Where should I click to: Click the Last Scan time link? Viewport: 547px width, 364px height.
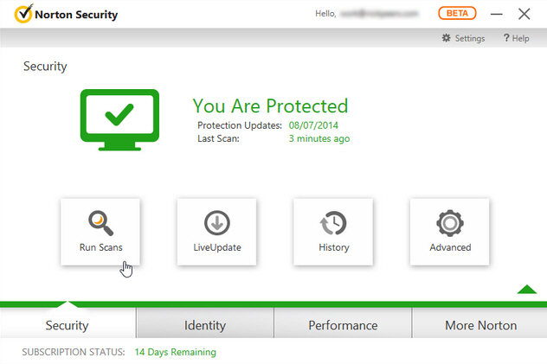click(x=319, y=138)
